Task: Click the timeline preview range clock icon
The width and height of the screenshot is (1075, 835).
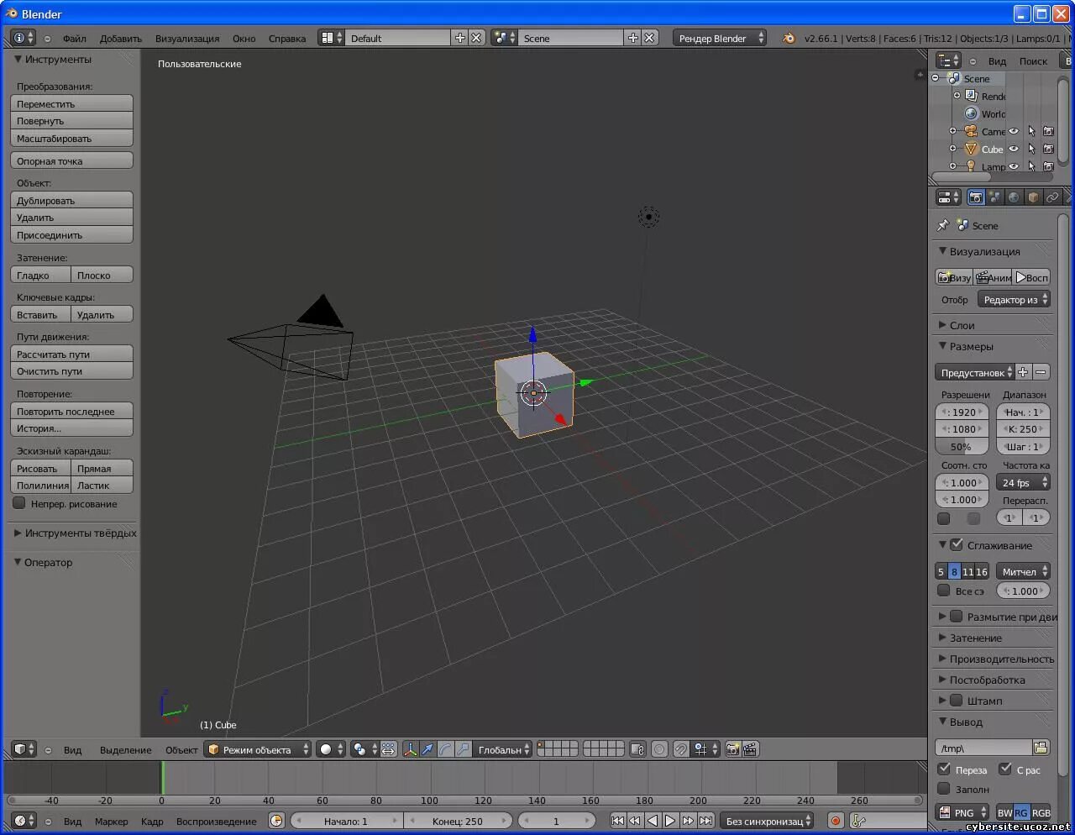Action: (x=276, y=821)
